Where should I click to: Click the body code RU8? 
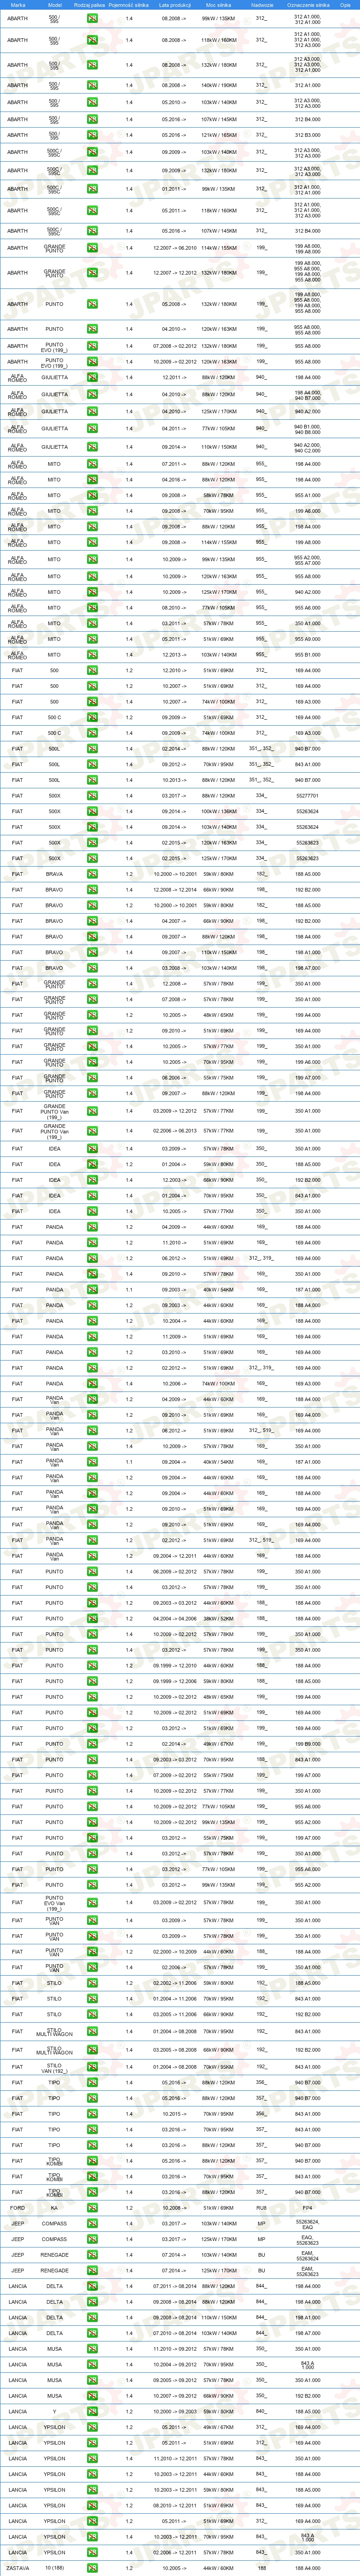(262, 2207)
